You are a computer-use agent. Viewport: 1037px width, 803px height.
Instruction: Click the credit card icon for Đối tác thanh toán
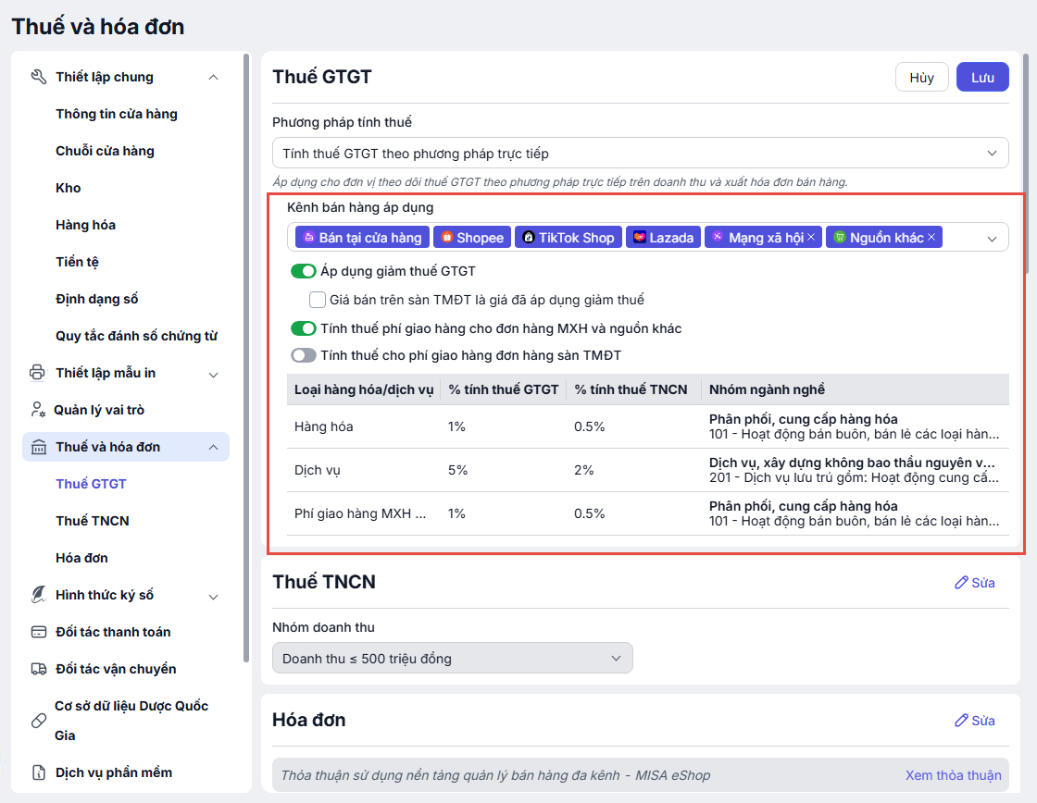coord(38,632)
